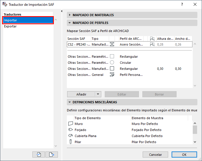Click the Forjado slab icon
202x161 pixels.
click(x=70, y=130)
